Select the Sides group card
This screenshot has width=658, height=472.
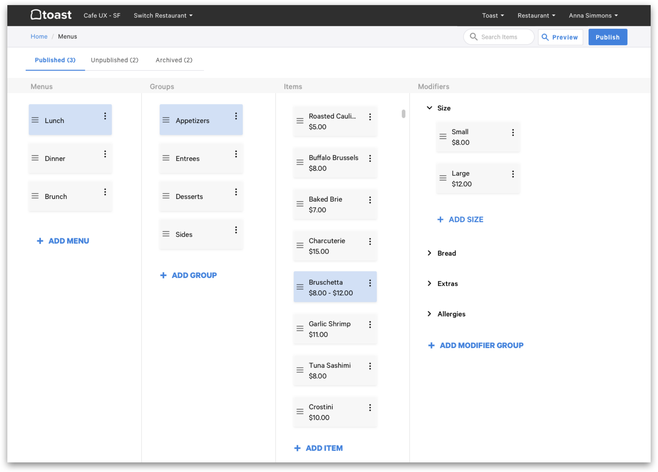pos(201,234)
